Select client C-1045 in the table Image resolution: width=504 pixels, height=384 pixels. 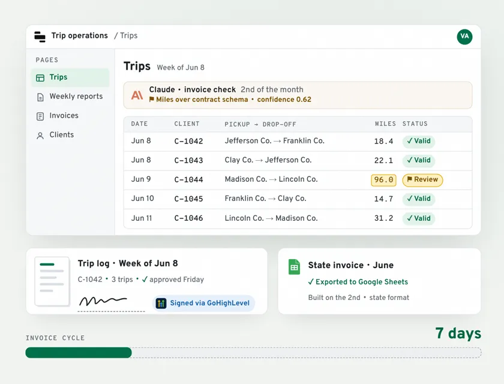[x=188, y=199]
